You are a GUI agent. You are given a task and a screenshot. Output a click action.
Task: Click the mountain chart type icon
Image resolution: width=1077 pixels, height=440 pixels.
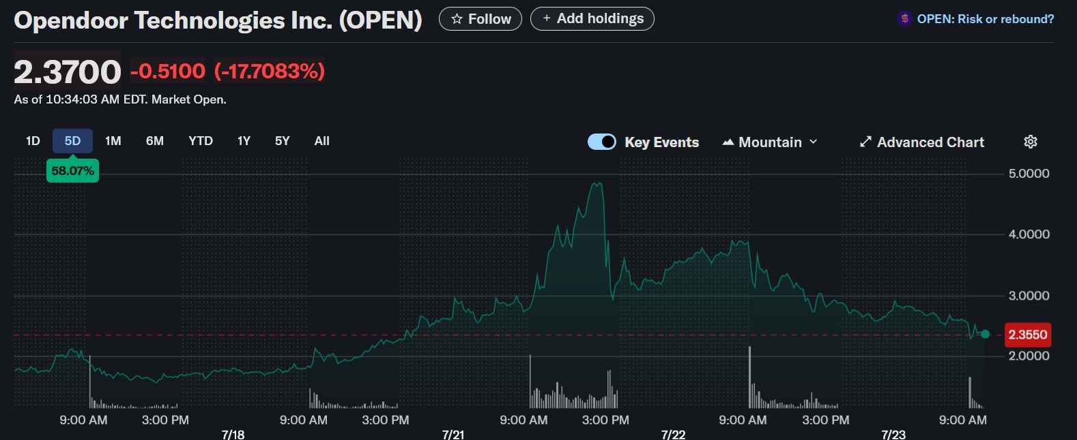point(728,142)
